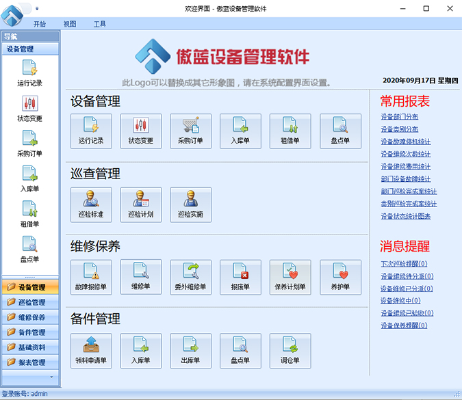Viewport: 462px width, 400px height.
Task: Click 采购订单 shopping cart icon in main panel
Action: (x=191, y=131)
